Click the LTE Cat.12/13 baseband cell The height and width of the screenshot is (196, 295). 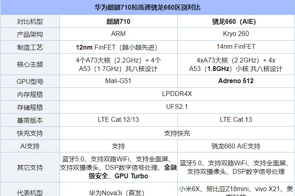pos(118,120)
